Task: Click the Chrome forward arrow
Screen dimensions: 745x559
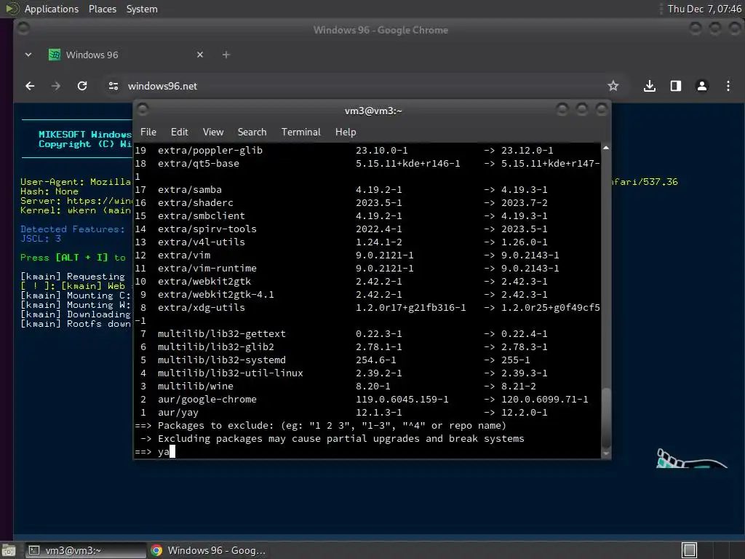Action: pos(56,86)
